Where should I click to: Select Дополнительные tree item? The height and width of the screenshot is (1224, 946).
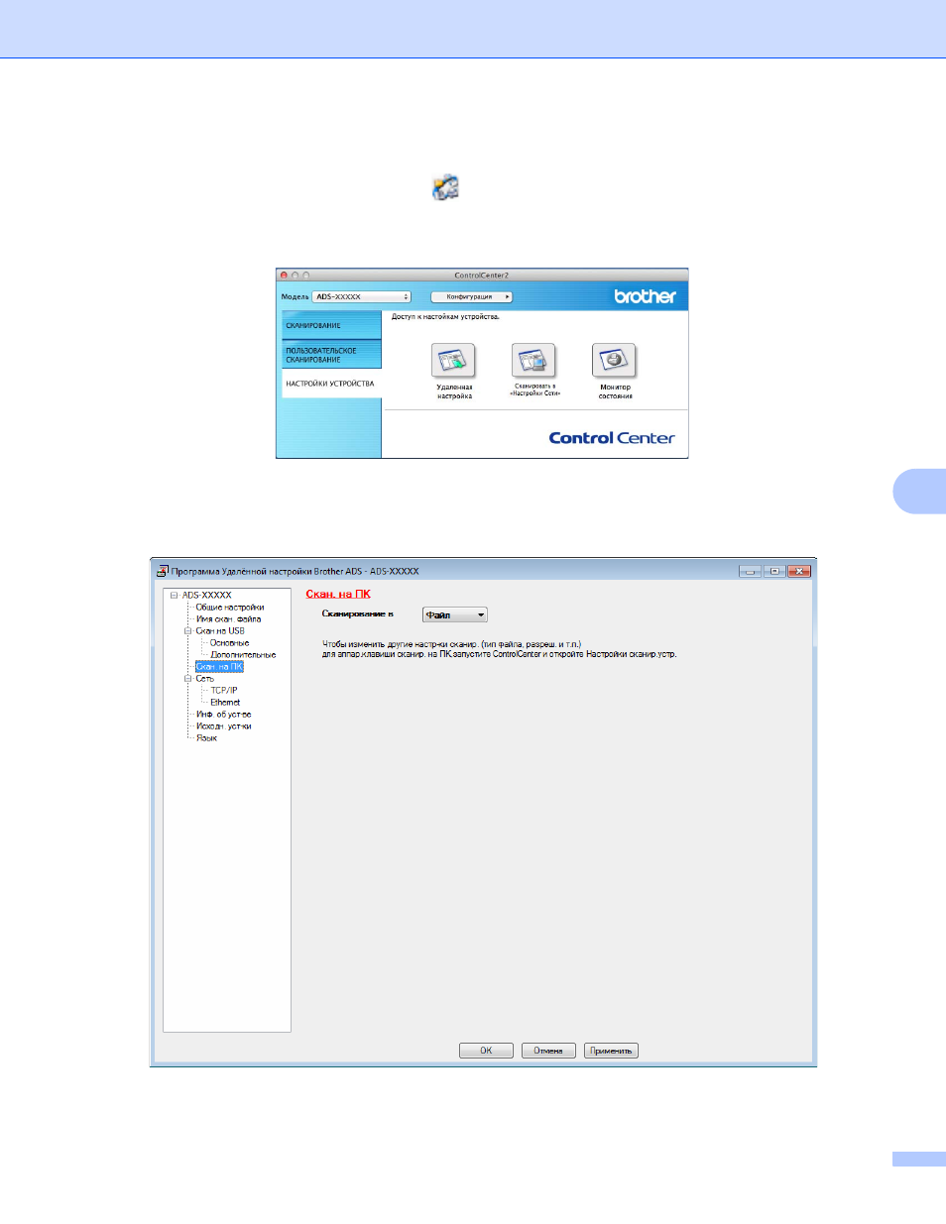[x=243, y=655]
